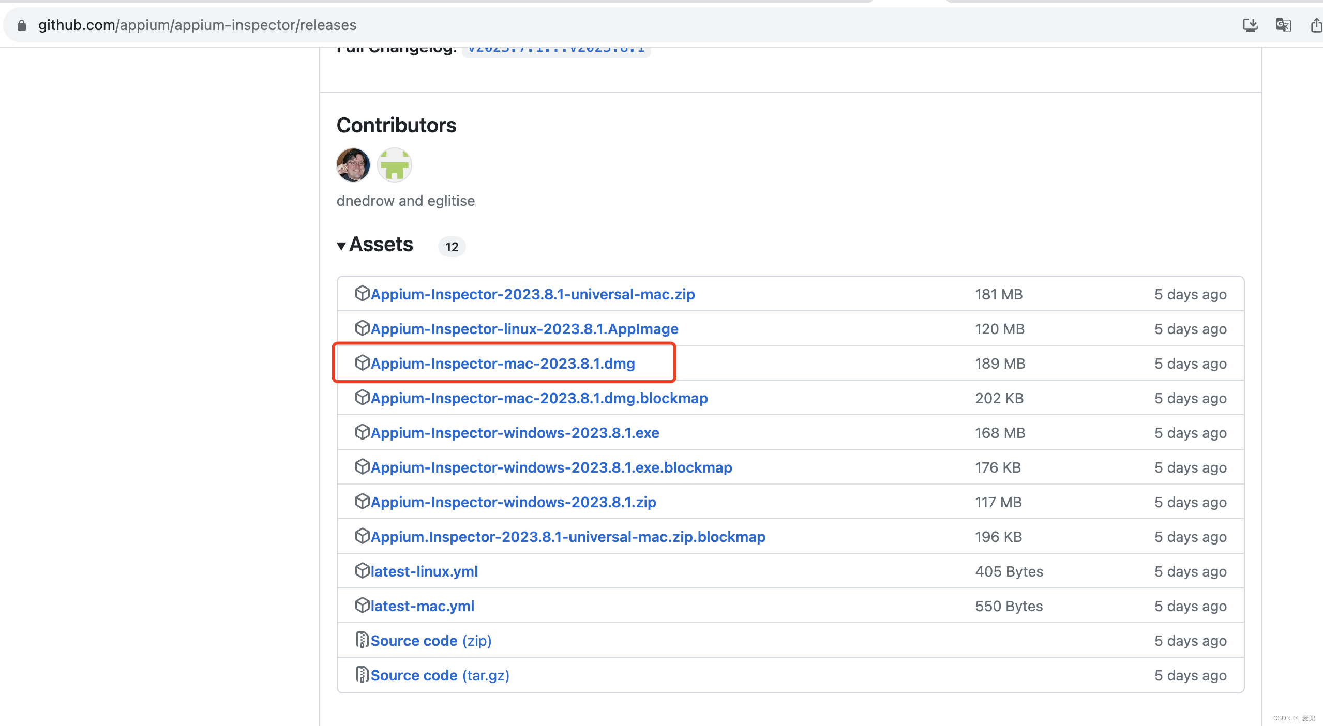Download Source code (tar.gz)

coord(440,675)
